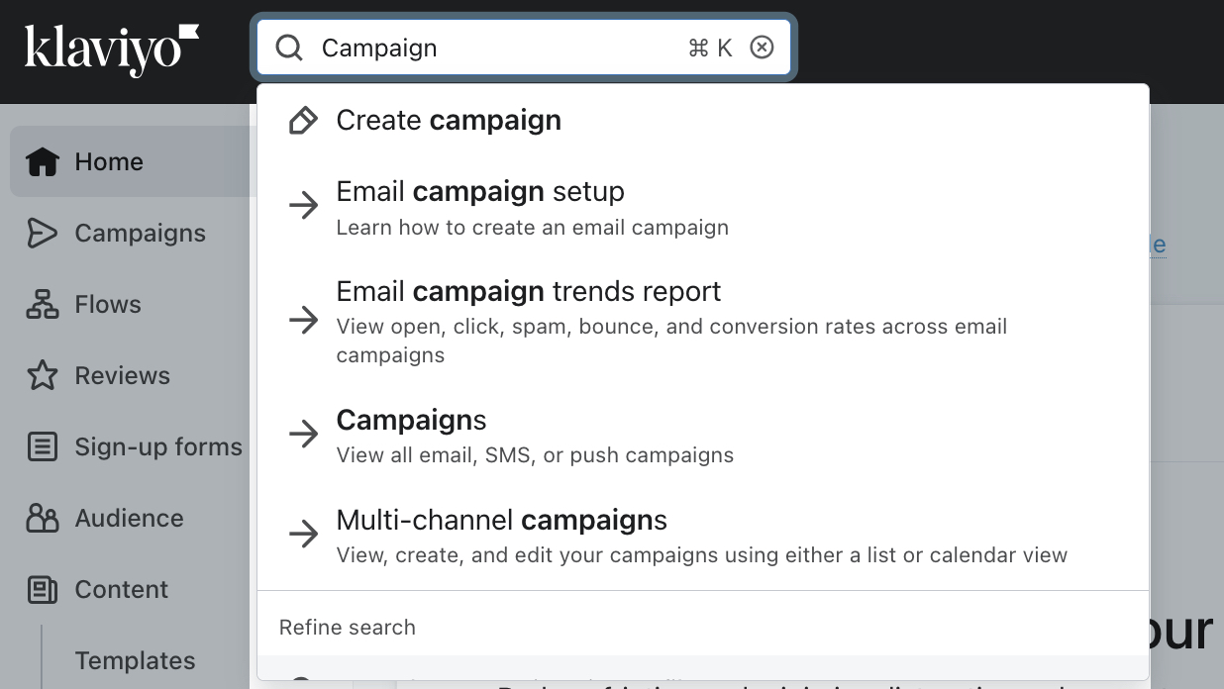Screen dimensions: 1224x689
Task: Click the Home house icon
Action: [x=43, y=161]
